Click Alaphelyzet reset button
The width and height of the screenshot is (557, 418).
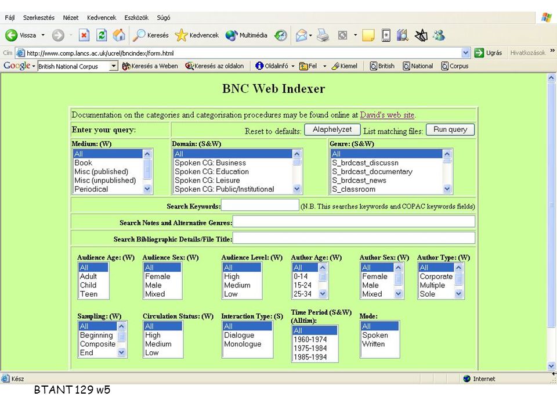coord(332,129)
